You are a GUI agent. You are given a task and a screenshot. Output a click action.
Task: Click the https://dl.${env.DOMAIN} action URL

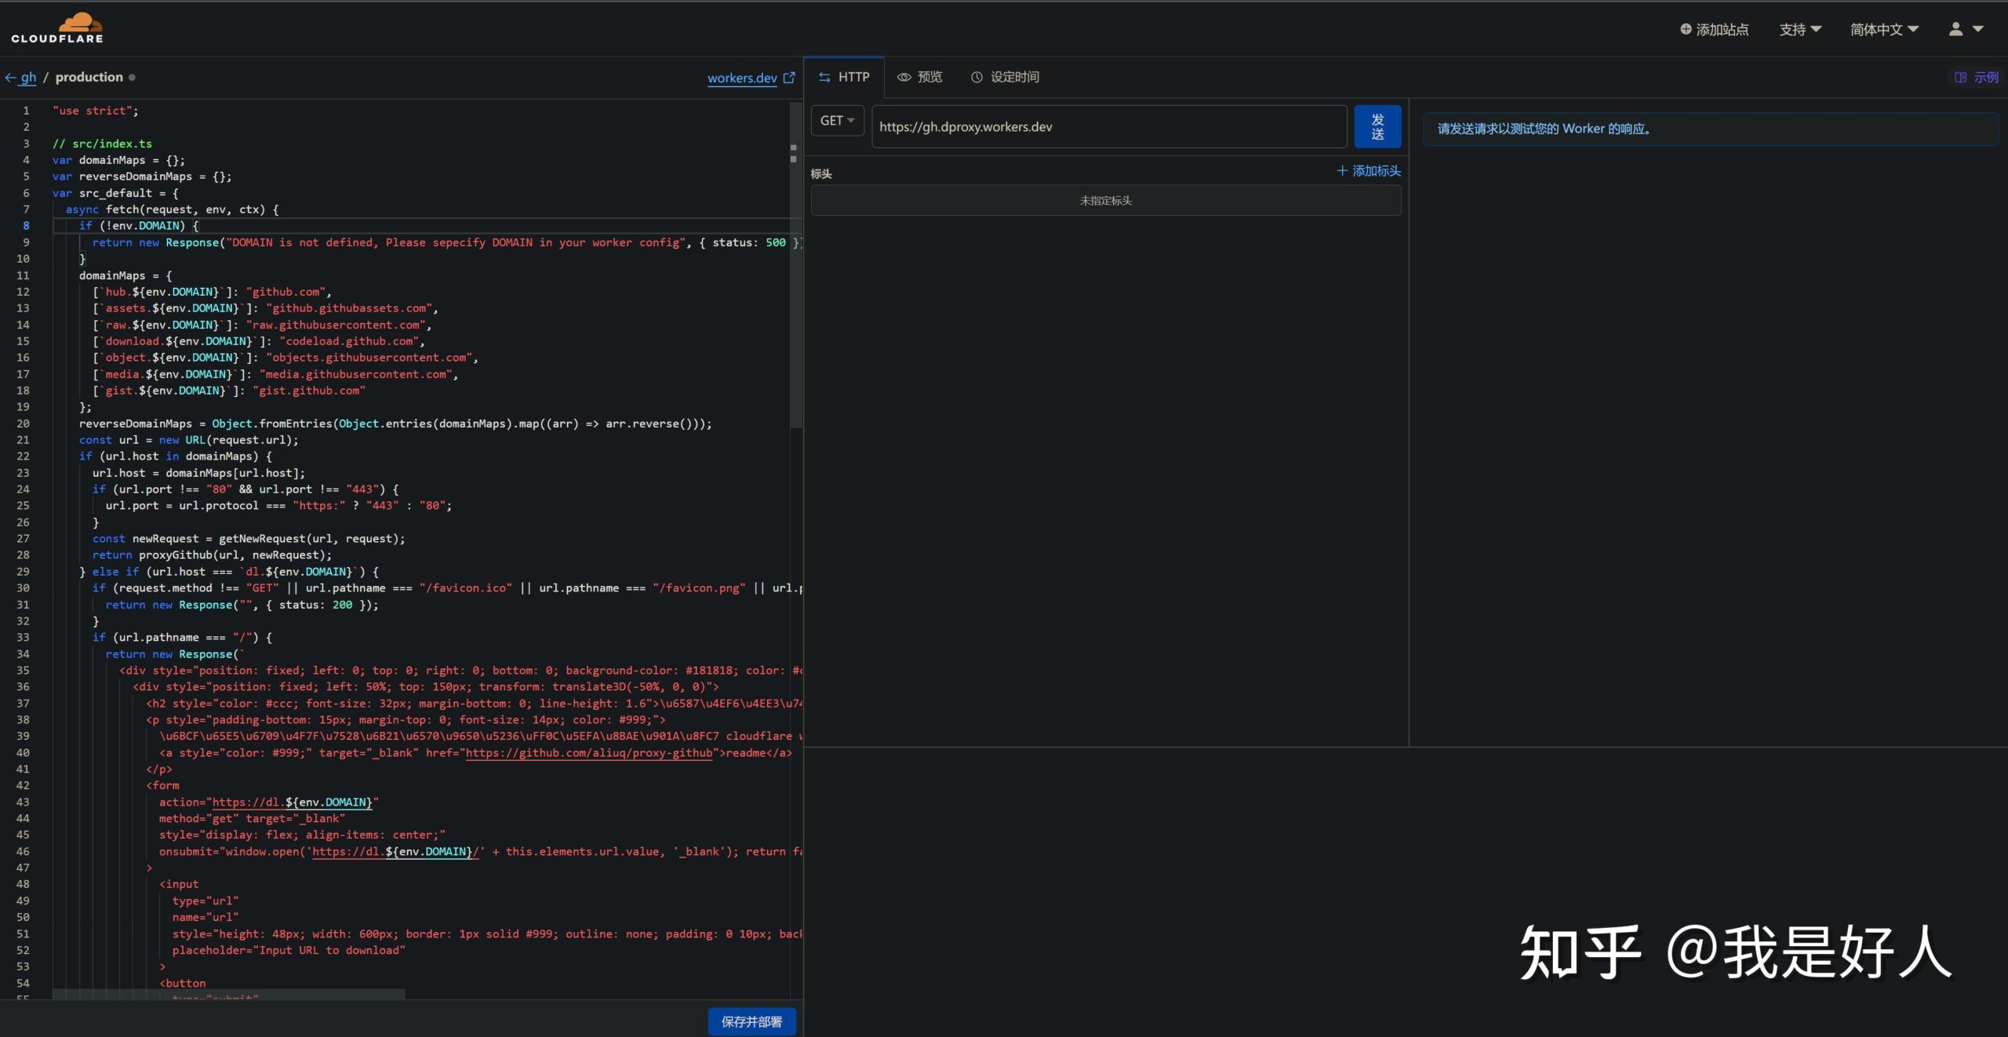click(293, 802)
